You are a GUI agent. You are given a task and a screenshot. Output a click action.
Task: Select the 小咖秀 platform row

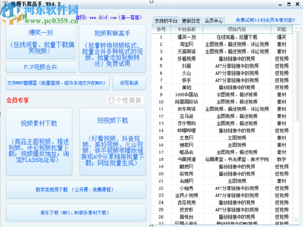pyautogui.click(x=222, y=188)
